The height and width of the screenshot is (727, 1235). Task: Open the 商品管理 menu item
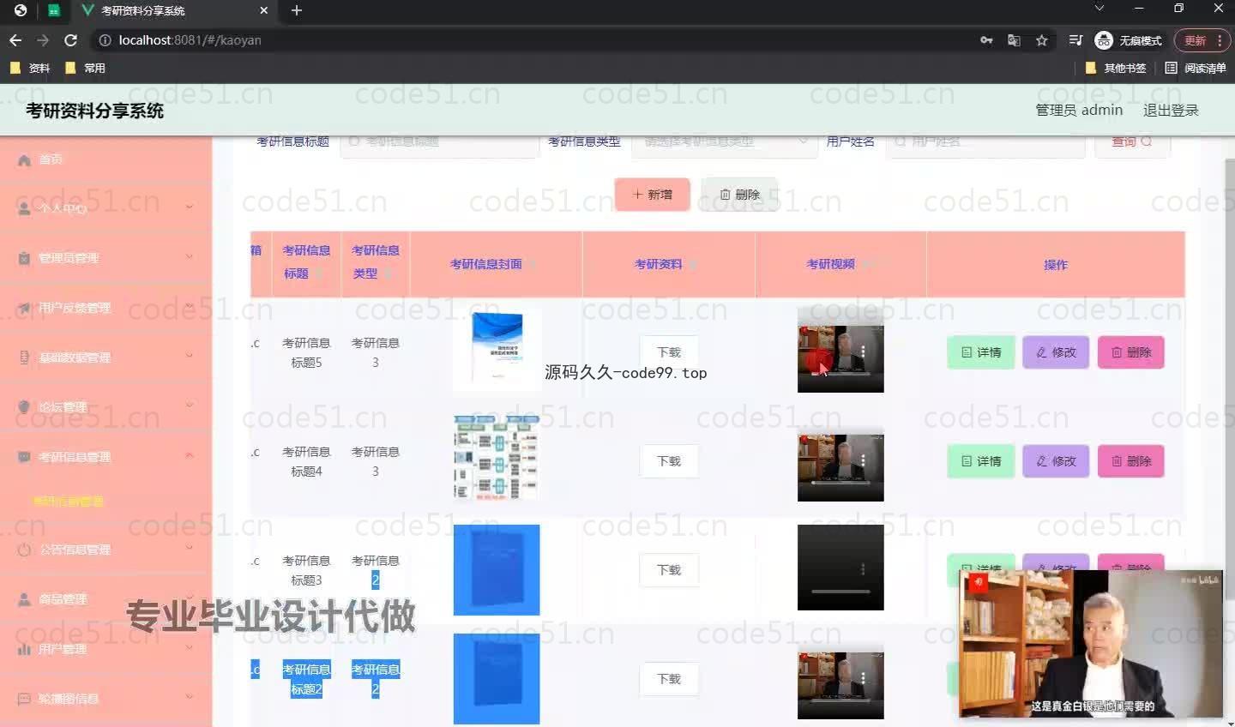pyautogui.click(x=106, y=599)
